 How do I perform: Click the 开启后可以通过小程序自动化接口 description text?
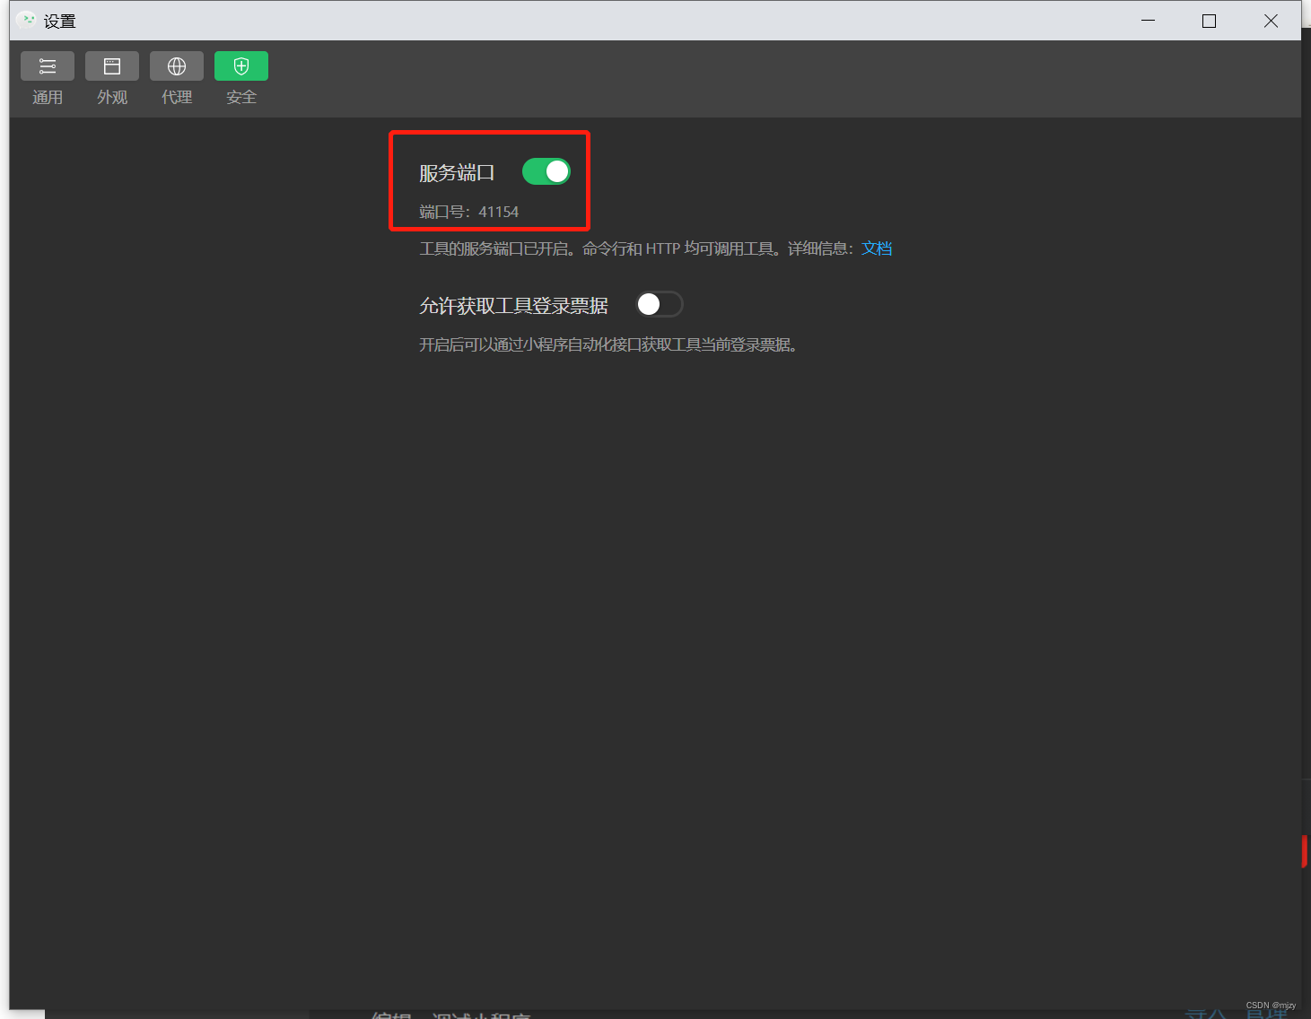[608, 344]
